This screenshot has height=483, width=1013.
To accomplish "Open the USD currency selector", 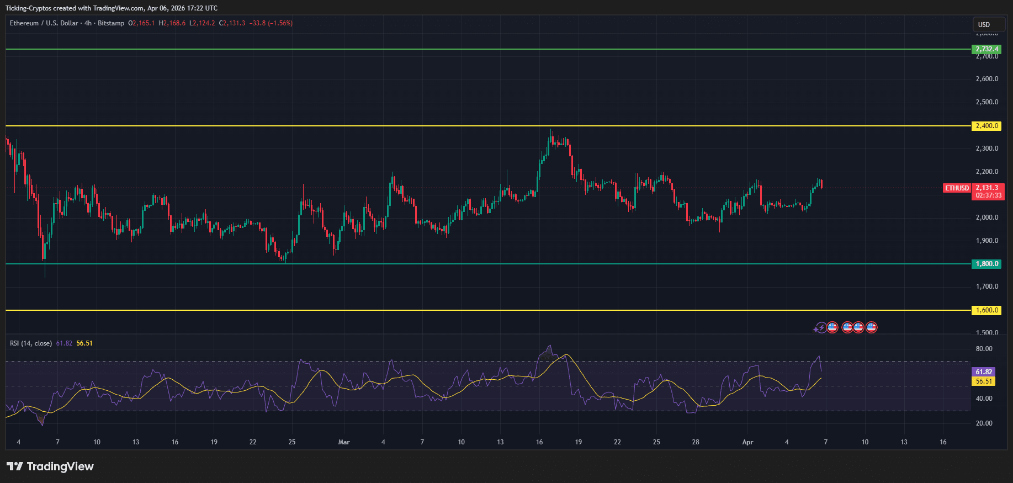I will tap(988, 24).
